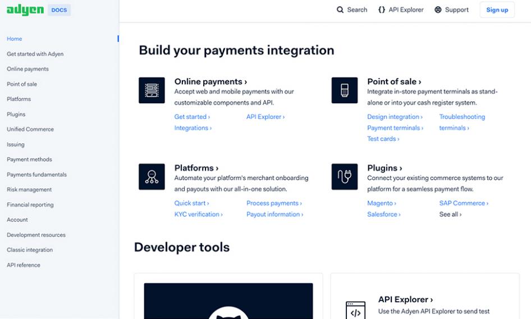The image size is (531, 319).
Task: Open the API Explorer developer tools heading
Action: point(406,300)
